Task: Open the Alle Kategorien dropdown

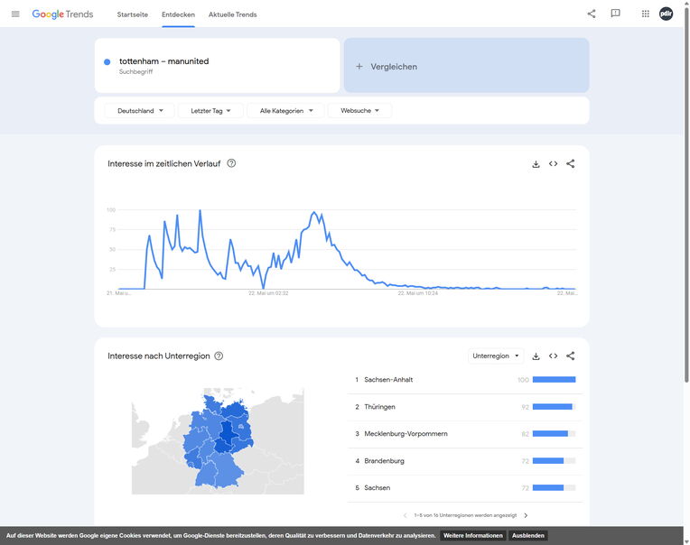Action: tap(286, 111)
